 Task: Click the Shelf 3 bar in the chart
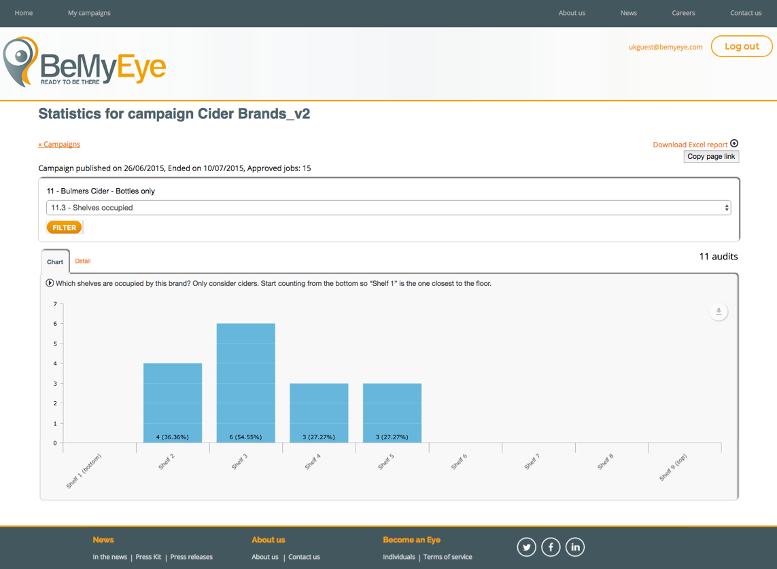click(245, 380)
